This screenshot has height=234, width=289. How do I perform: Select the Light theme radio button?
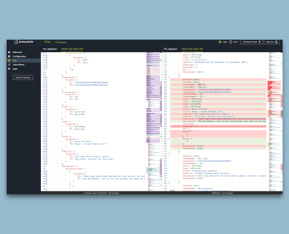coord(220,42)
